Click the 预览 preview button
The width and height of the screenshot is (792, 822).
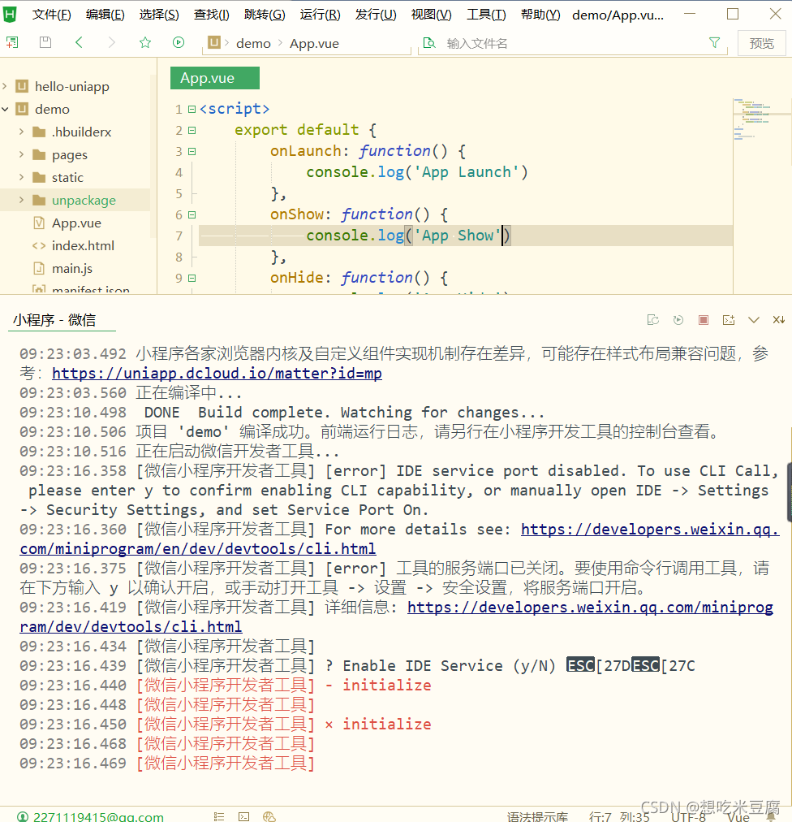click(761, 43)
